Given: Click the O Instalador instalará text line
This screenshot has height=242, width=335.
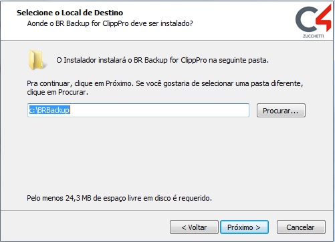Looking at the screenshot, I should 162,60.
